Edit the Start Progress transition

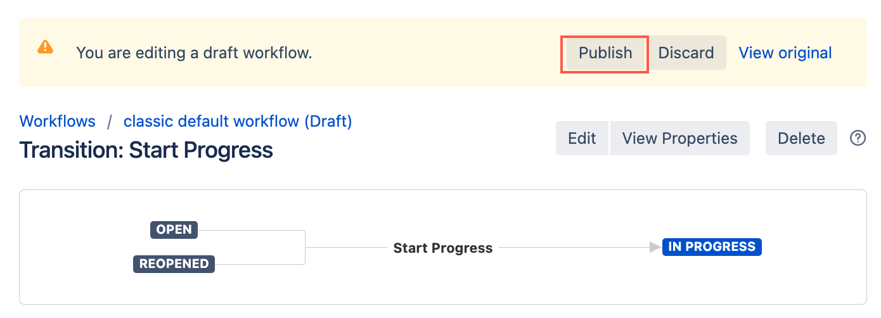pos(582,138)
